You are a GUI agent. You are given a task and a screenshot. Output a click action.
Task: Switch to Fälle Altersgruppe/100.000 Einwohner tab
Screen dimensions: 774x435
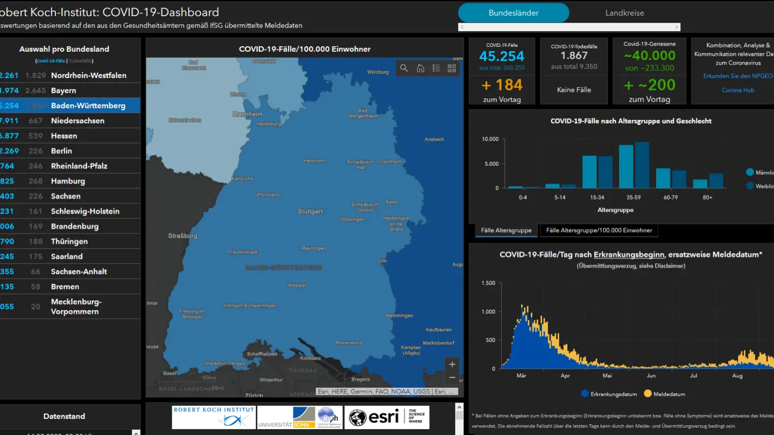[x=599, y=230]
